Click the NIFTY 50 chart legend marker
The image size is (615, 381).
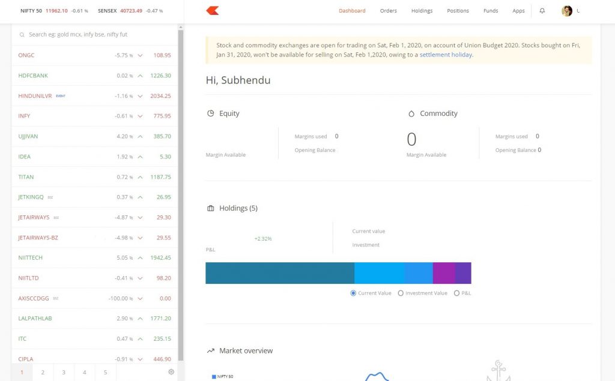pyautogui.click(x=214, y=377)
